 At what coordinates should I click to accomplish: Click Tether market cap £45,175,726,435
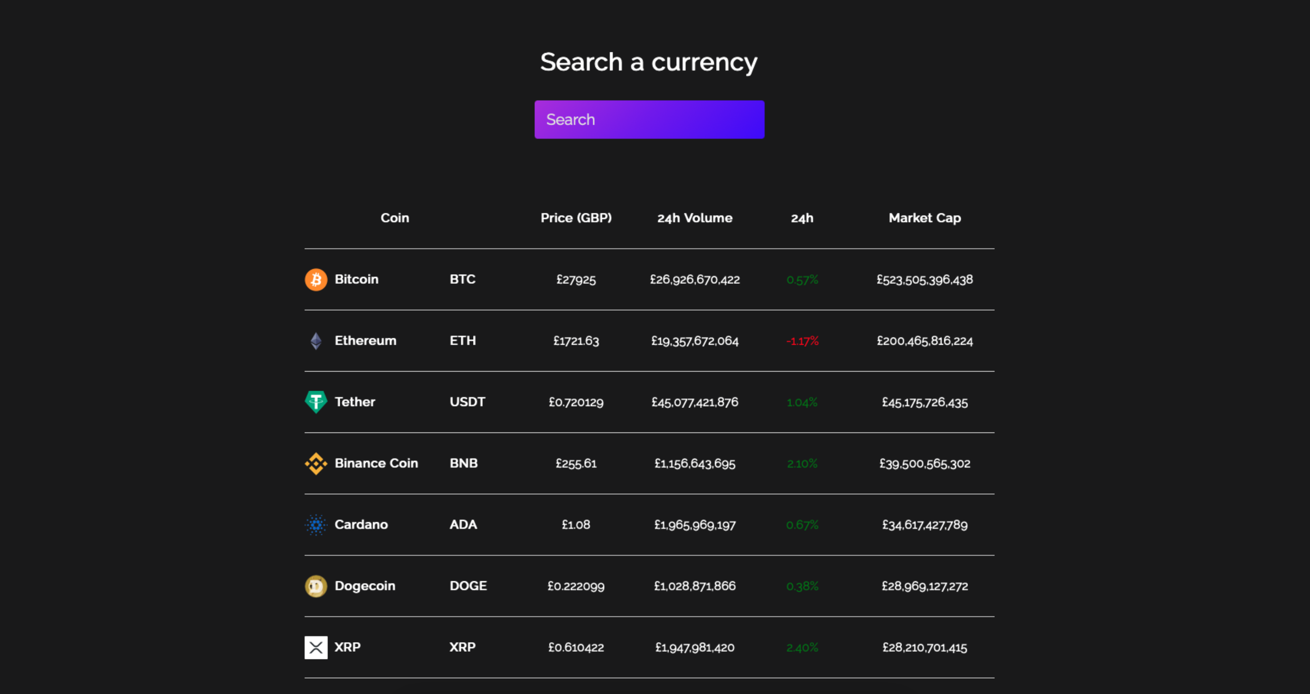tap(925, 402)
